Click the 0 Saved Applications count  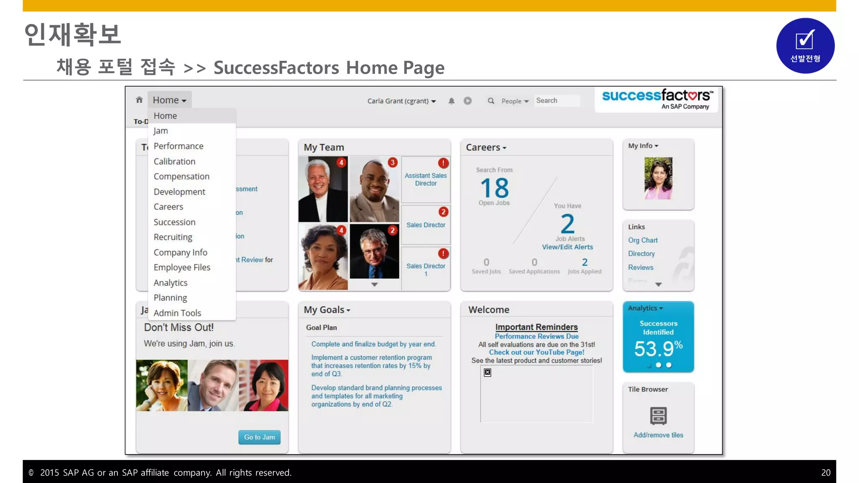[x=534, y=262]
